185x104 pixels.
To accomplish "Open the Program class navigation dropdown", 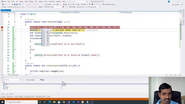I will (90, 12).
